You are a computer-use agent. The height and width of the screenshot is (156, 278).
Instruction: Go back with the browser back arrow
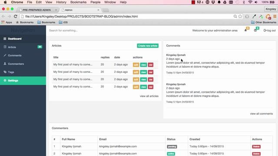(x=3, y=16)
